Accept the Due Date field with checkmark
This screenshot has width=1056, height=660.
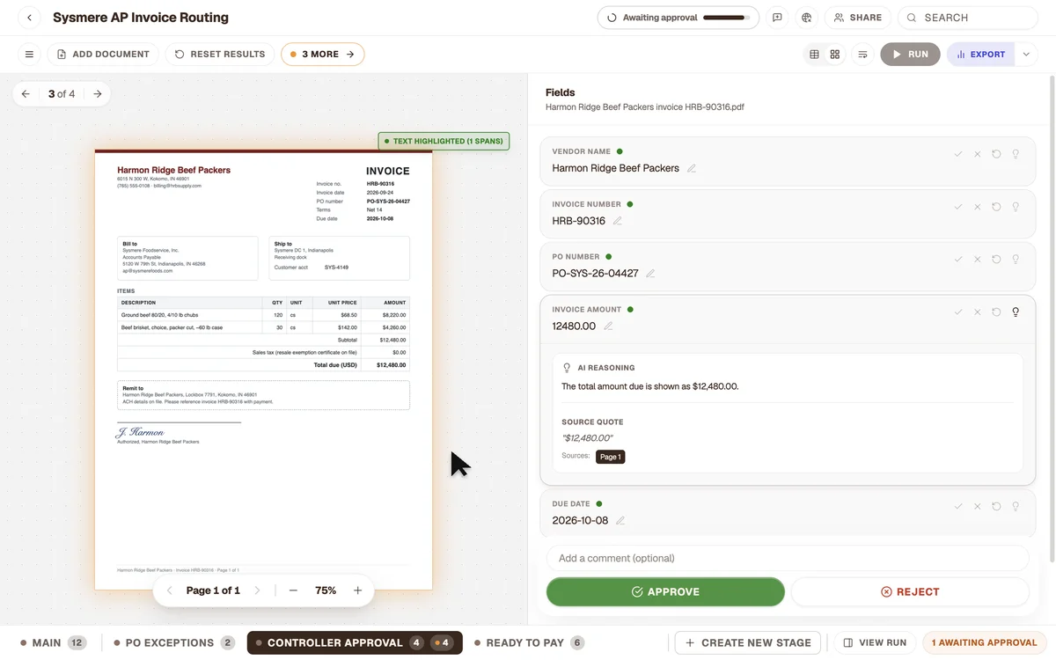pos(958,507)
